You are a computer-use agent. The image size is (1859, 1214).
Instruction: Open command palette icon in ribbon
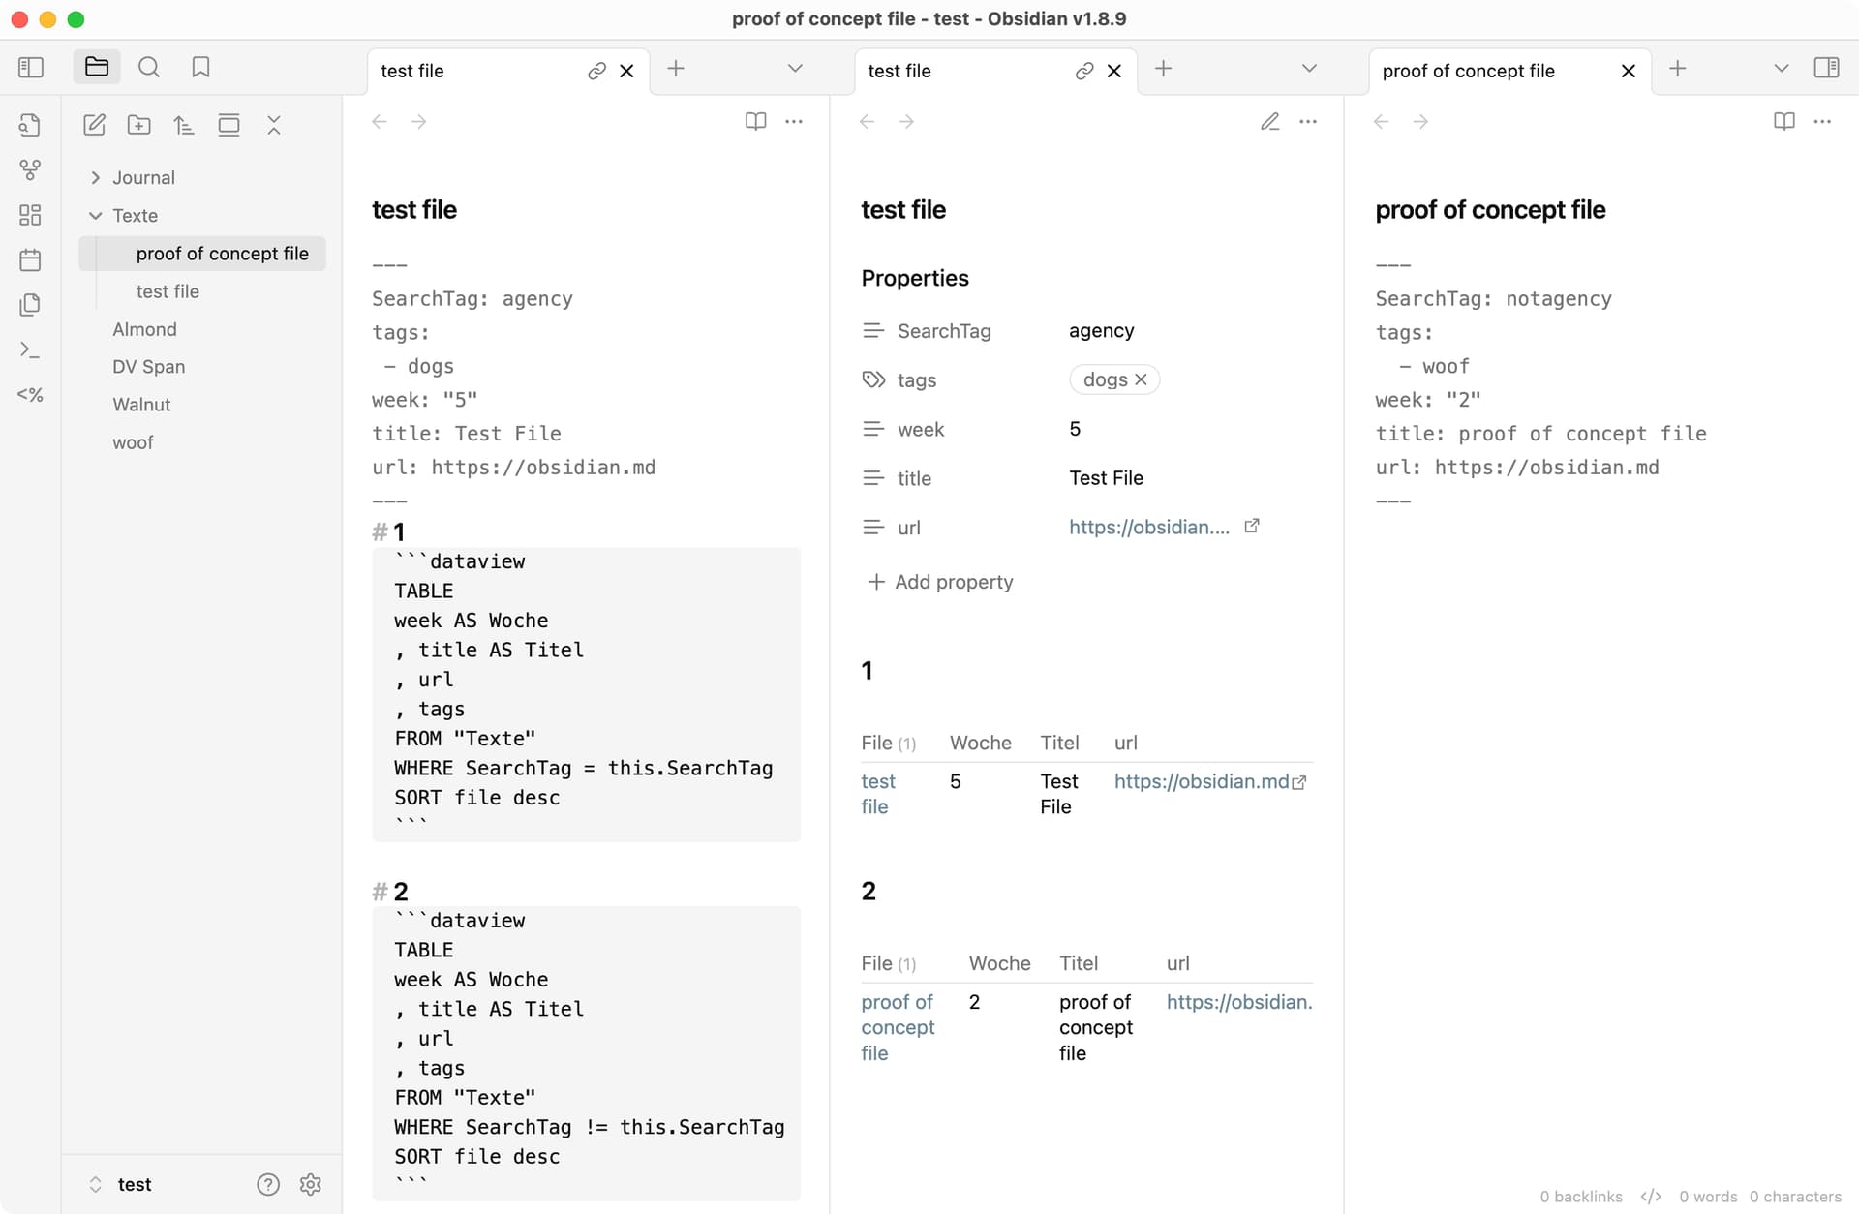pyautogui.click(x=30, y=349)
